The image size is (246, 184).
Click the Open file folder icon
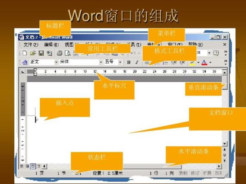(x=33, y=53)
